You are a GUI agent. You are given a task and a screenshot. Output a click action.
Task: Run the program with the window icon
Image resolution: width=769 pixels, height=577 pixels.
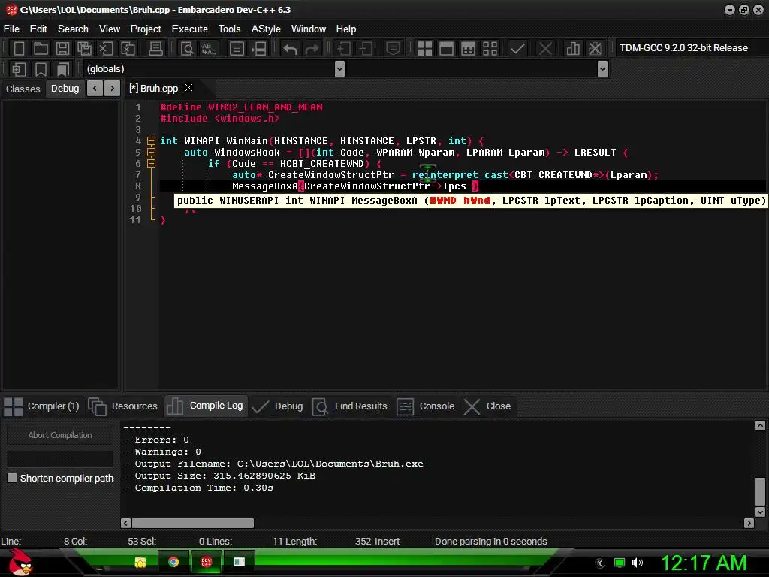coord(446,48)
